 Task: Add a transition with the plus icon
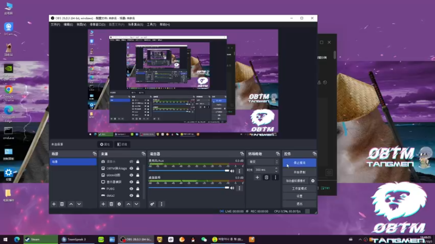tap(257, 177)
